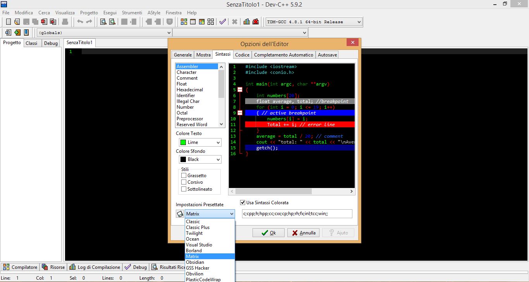Switch to the Generale tab
The height and width of the screenshot is (282, 529).
(x=183, y=55)
